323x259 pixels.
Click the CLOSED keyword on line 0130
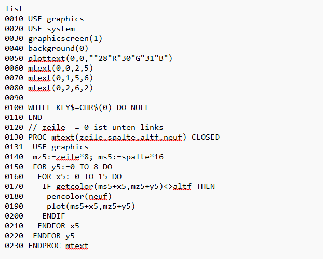click(206, 137)
